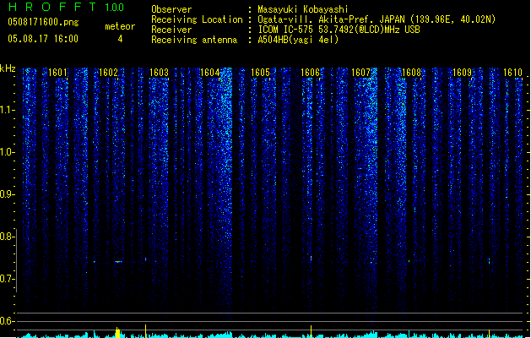Click the bright meteor echo near 1602
Screen dimensions: 531x338
click(118, 262)
